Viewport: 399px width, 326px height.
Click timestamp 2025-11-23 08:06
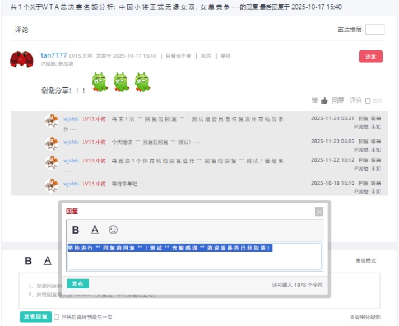pos(332,141)
